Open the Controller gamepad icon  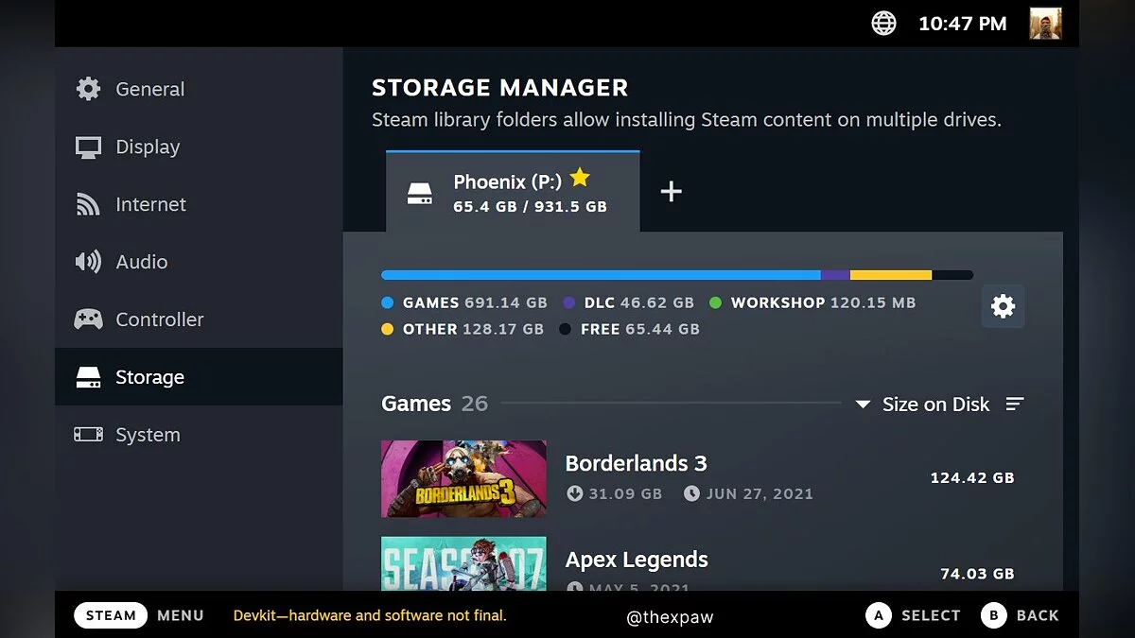(x=88, y=319)
